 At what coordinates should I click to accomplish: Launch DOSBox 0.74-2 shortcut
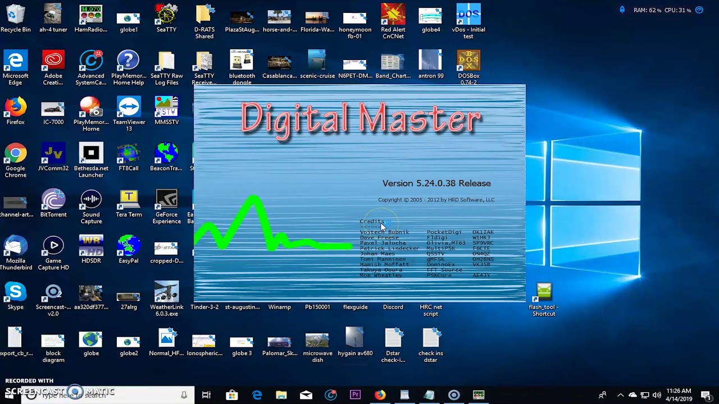point(468,68)
